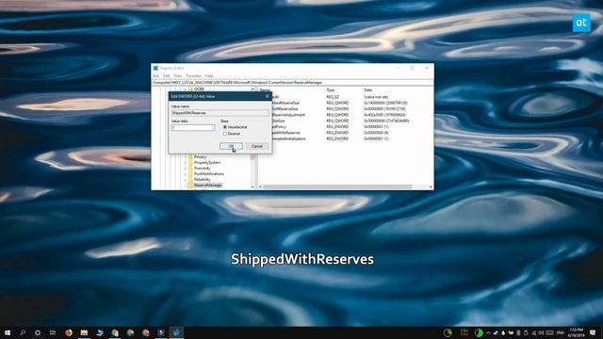Viewport: 603px width, 339px height.
Task: Open taskbar Search magnifier
Action: coord(23,332)
